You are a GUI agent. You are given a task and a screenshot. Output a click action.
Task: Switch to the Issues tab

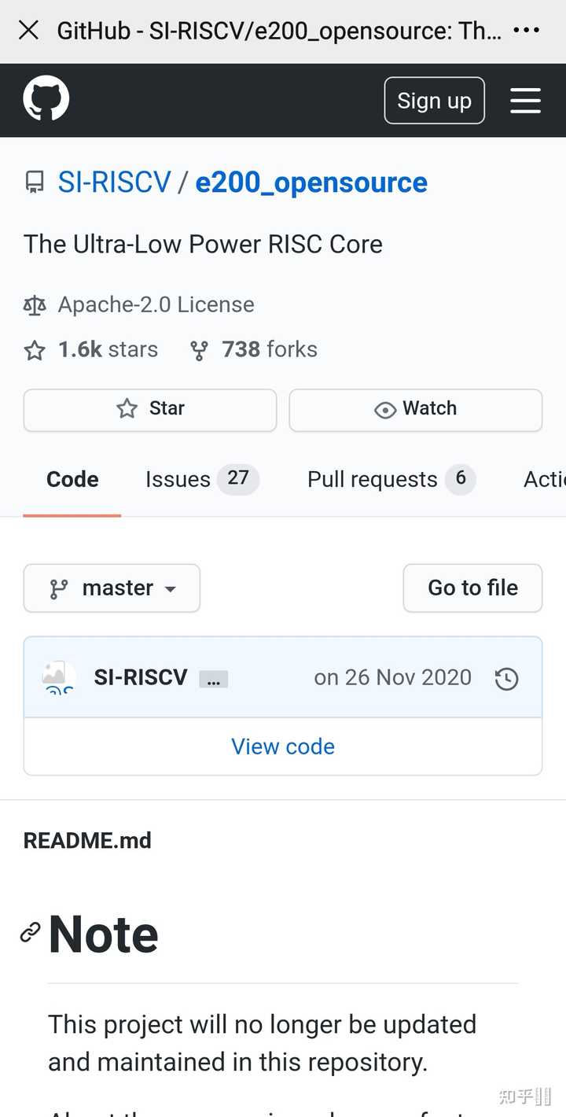tap(178, 479)
